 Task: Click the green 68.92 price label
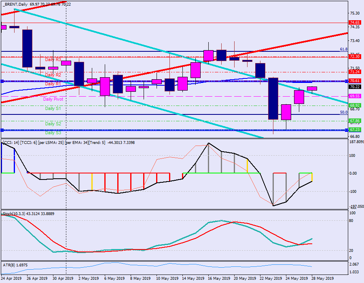pyautogui.click(x=355, y=105)
